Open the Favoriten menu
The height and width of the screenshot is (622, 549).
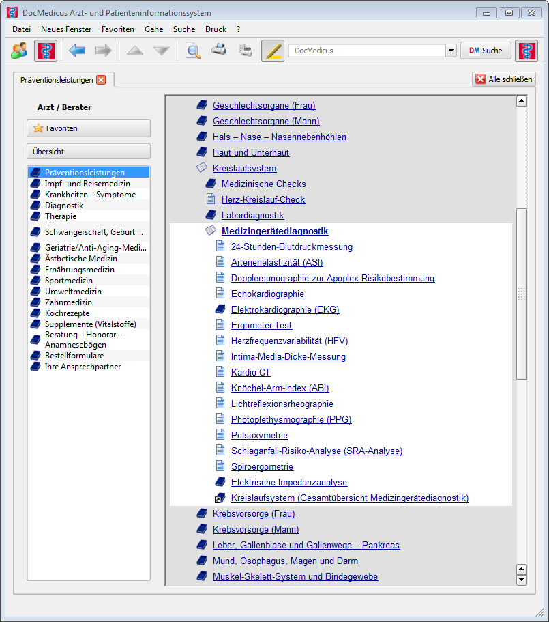[x=117, y=29]
